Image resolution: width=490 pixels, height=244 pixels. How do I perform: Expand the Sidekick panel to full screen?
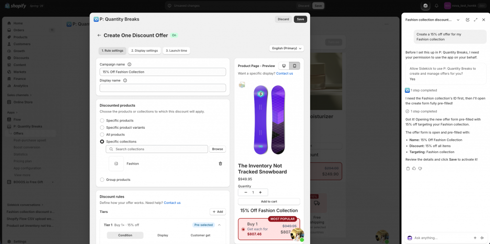[476, 20]
